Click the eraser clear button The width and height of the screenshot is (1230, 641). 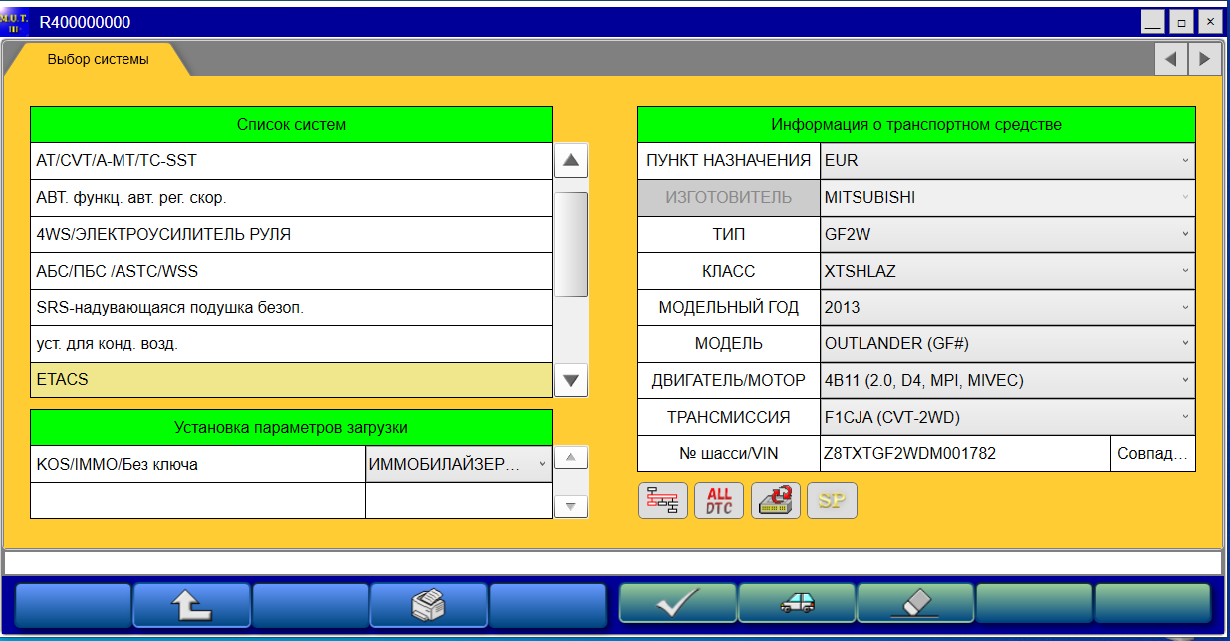(915, 604)
